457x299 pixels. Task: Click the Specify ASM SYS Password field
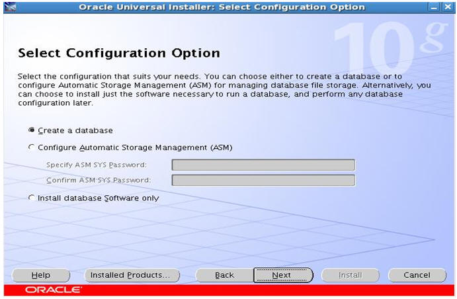pyautogui.click(x=263, y=165)
